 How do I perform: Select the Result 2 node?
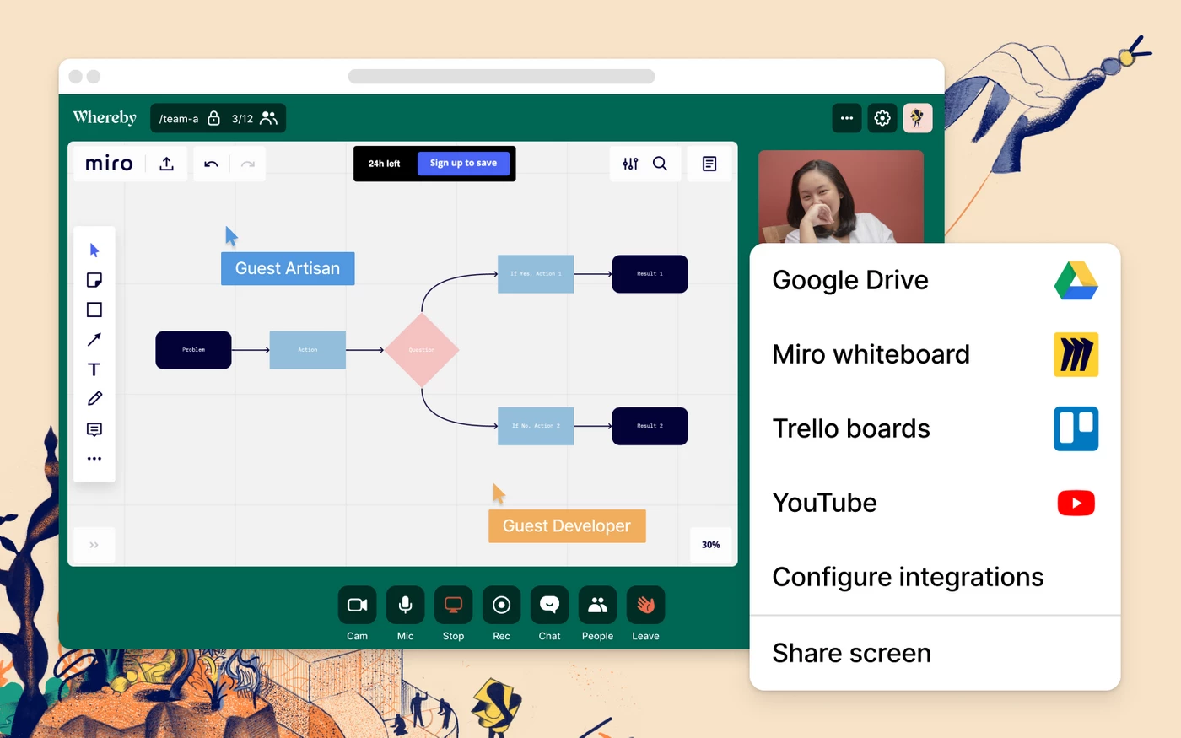coord(650,426)
